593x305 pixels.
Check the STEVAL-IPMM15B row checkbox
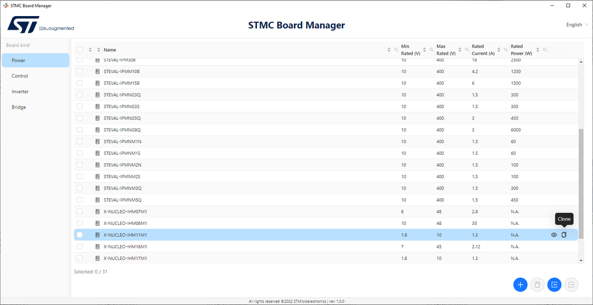(80, 82)
